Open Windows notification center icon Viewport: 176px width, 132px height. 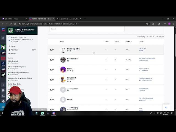coord(172,113)
